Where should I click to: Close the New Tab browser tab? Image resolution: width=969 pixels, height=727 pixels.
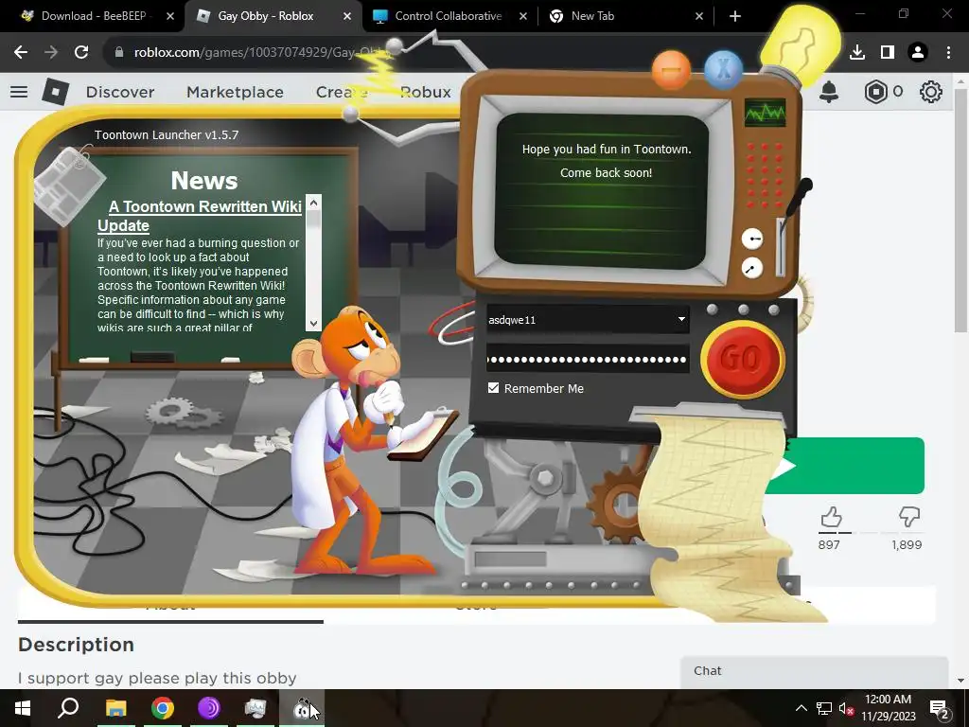699,17
